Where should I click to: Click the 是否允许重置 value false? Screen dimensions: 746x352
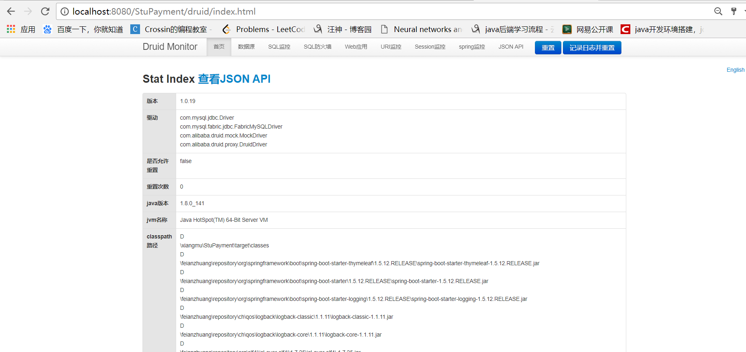pyautogui.click(x=186, y=161)
